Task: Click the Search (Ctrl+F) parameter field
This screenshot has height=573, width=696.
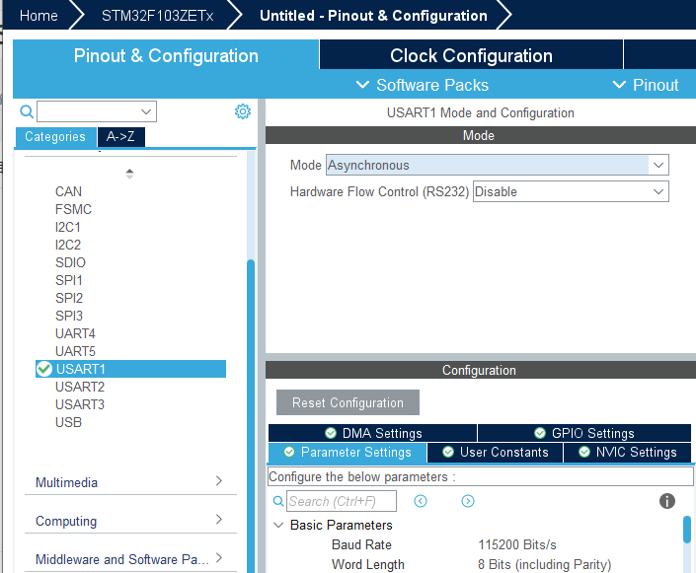Action: click(x=341, y=501)
